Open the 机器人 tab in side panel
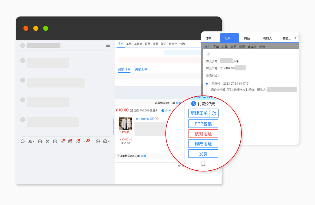 [x=268, y=38]
